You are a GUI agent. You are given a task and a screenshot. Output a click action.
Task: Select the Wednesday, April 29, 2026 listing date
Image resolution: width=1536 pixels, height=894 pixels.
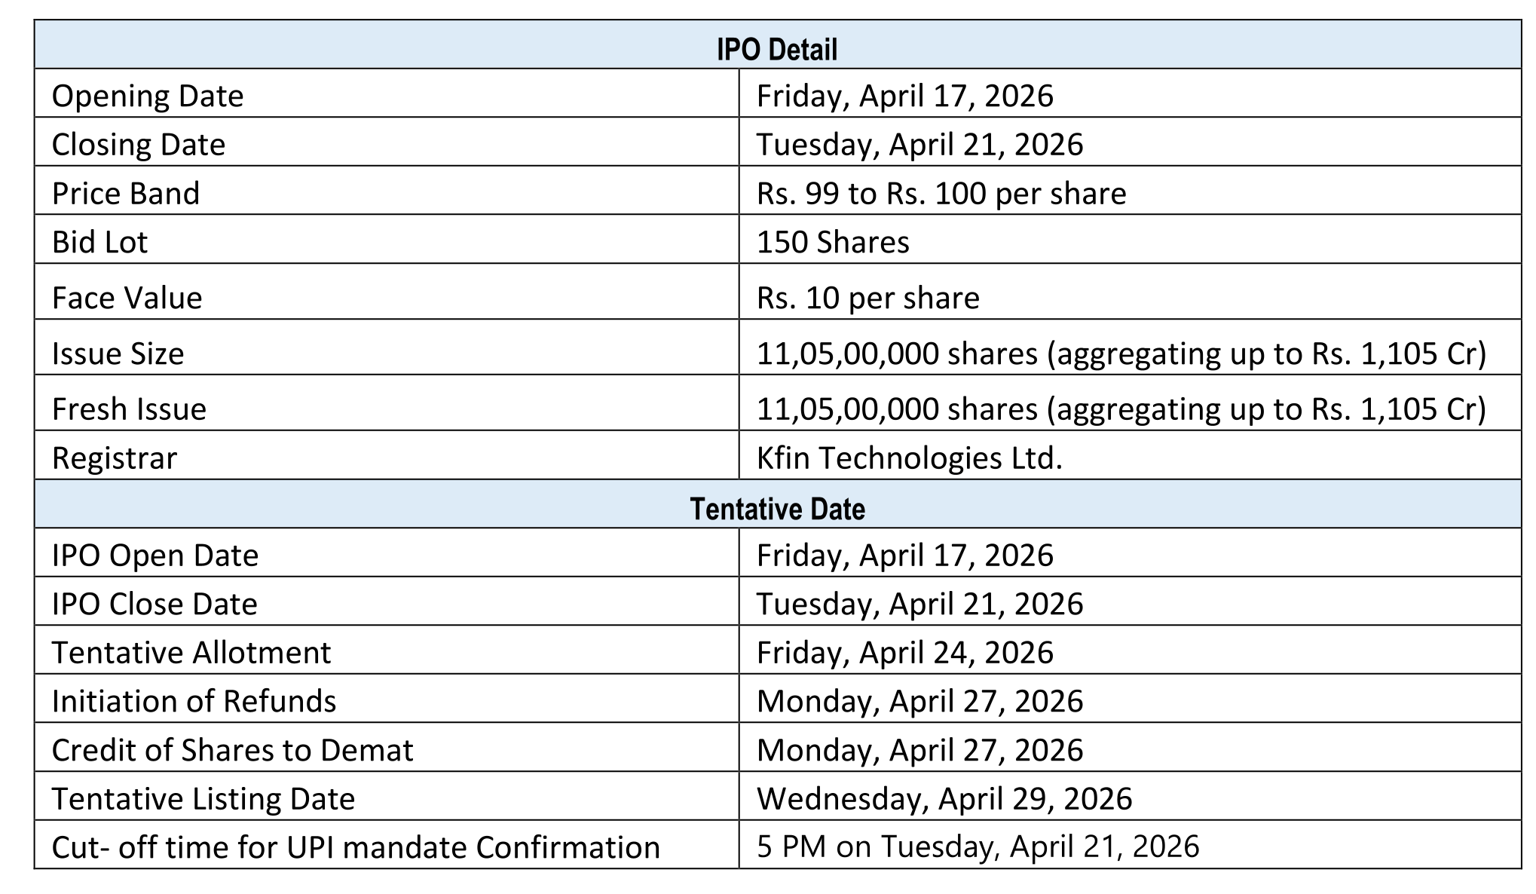click(944, 799)
